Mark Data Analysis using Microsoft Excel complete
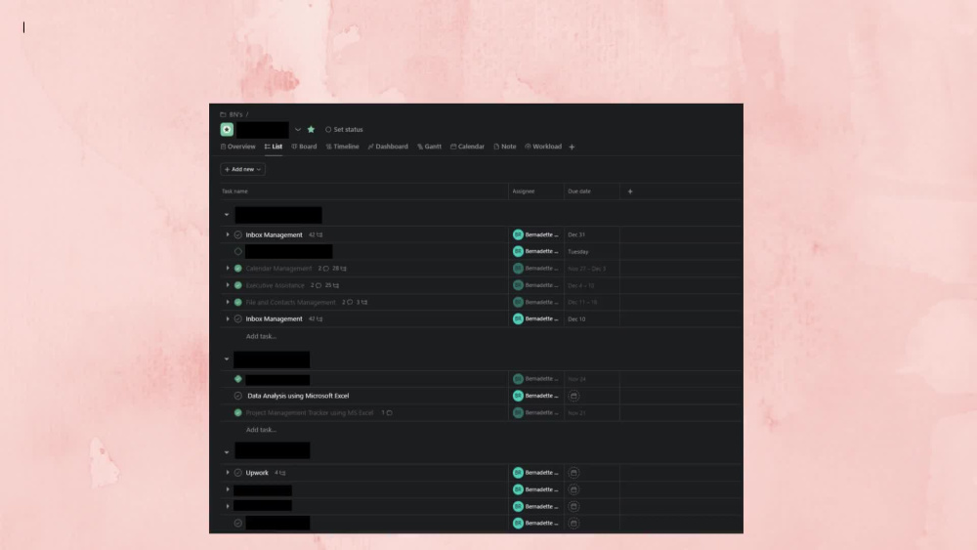 click(238, 396)
